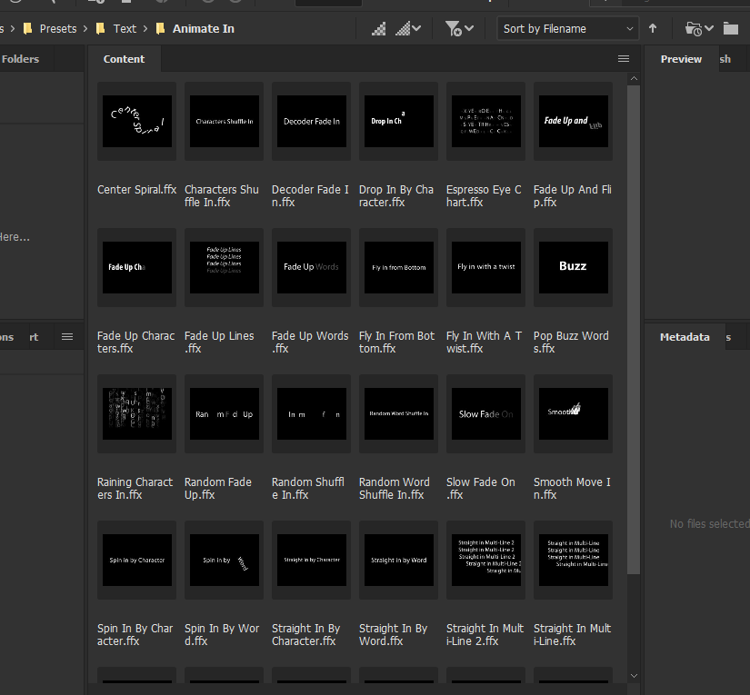Select the Espresso Eye Chart thumbnail

[x=486, y=121]
